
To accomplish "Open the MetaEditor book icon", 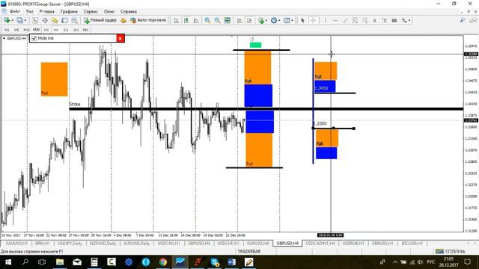I will point(123,20).
